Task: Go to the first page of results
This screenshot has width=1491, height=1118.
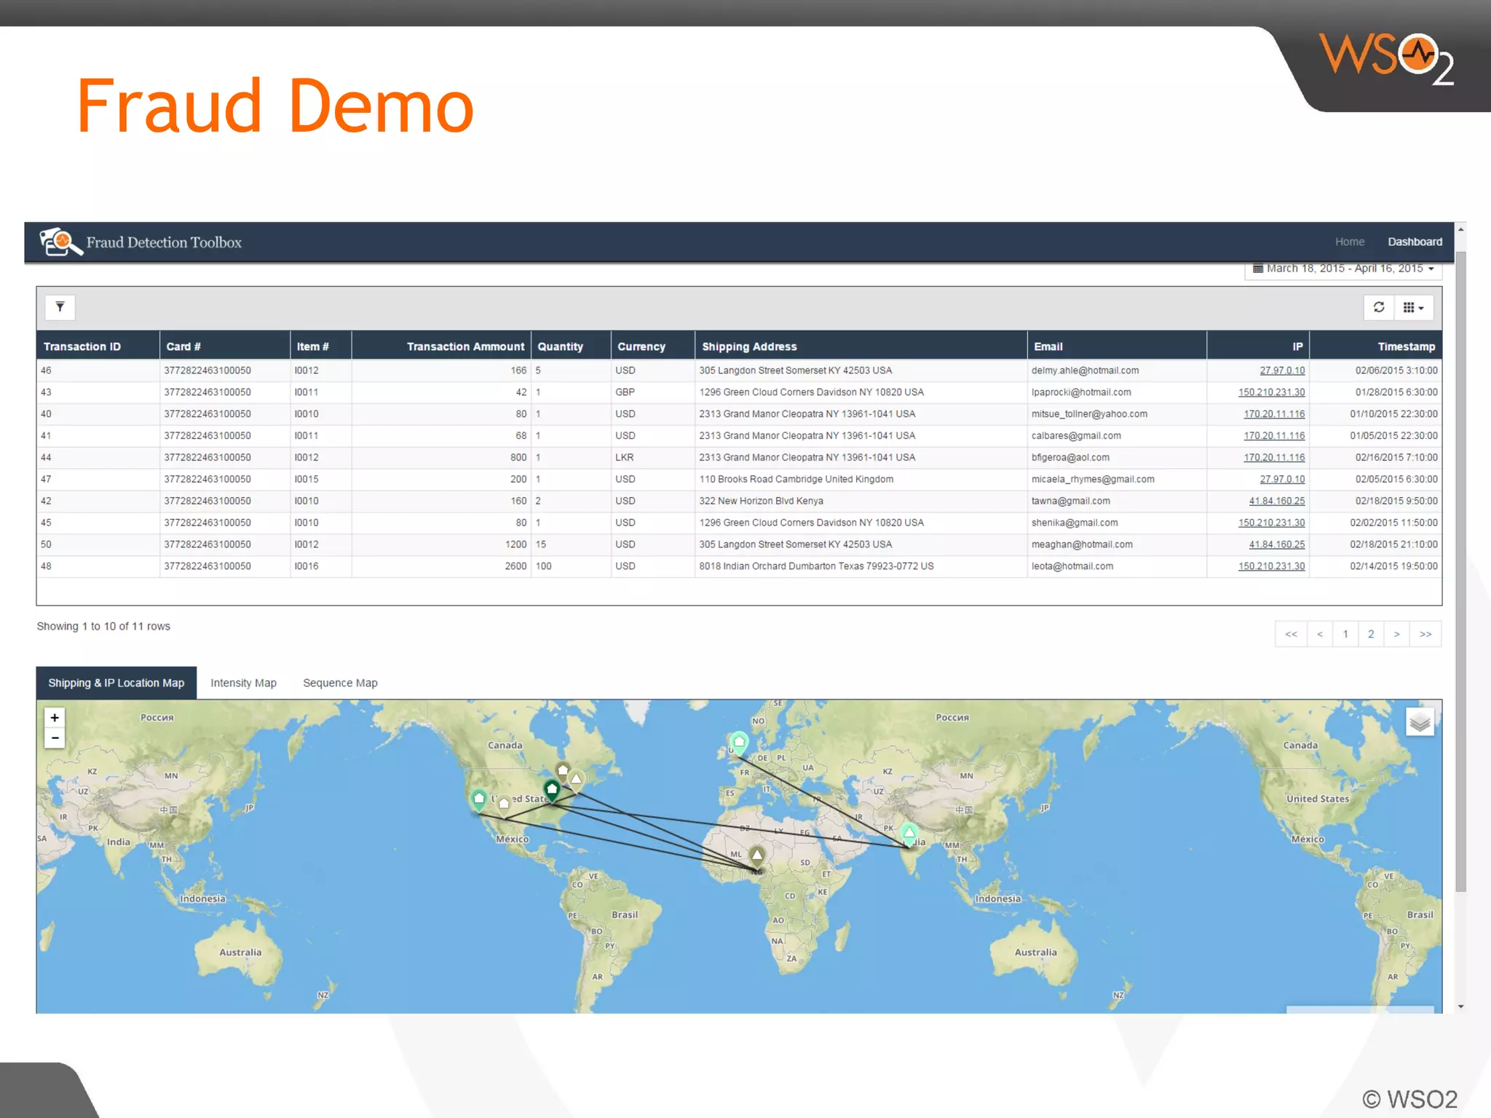Action: coord(1291,634)
